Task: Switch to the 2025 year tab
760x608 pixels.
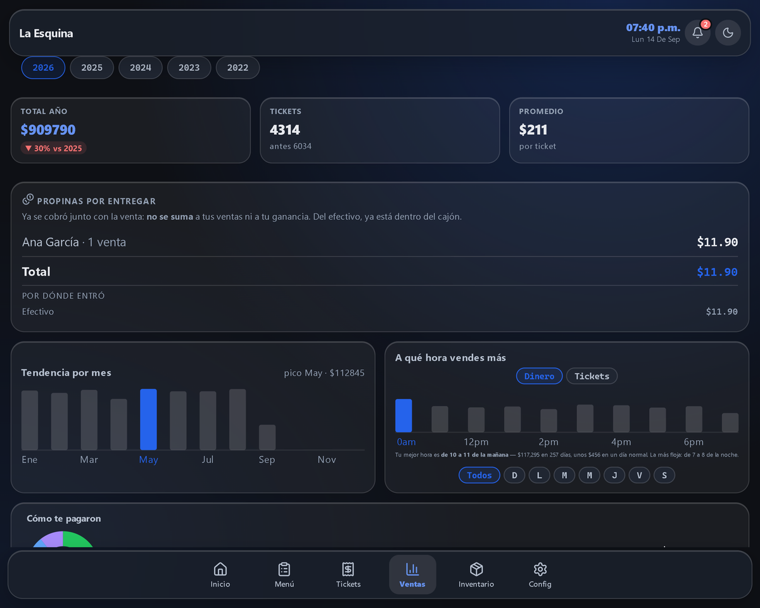Action: [92, 68]
